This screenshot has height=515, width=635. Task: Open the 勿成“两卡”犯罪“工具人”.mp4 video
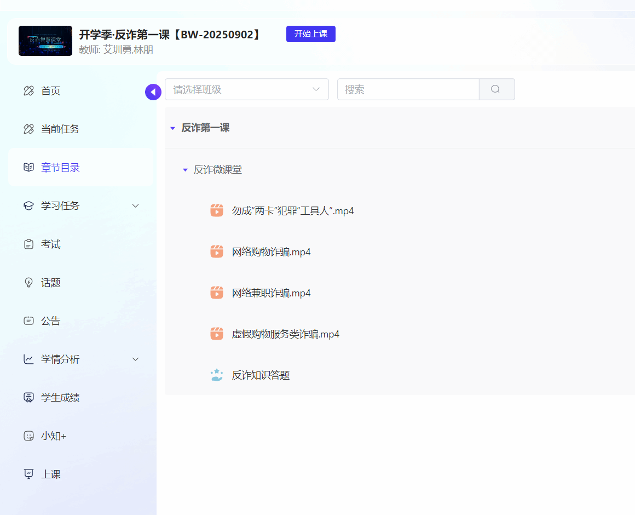point(292,211)
